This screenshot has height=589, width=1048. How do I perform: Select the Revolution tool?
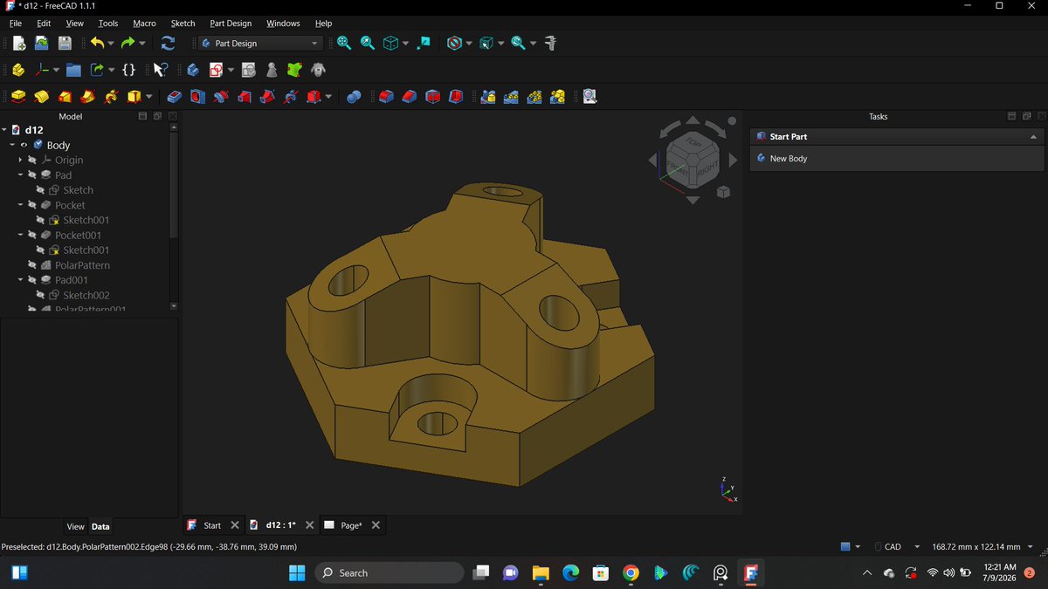click(x=42, y=97)
